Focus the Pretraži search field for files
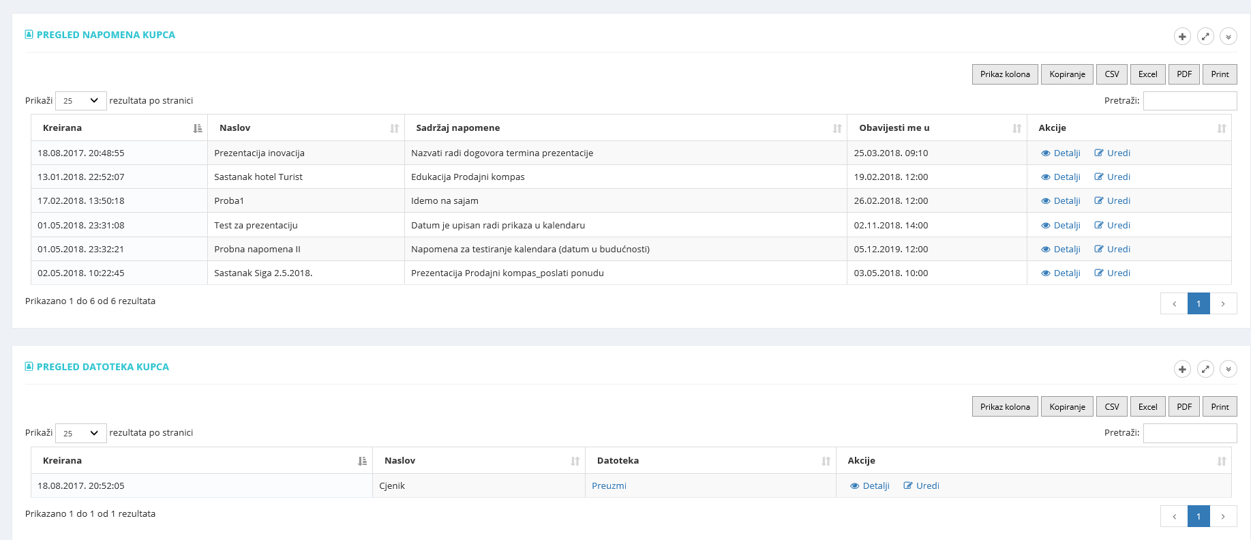The image size is (1251, 540). [1190, 433]
